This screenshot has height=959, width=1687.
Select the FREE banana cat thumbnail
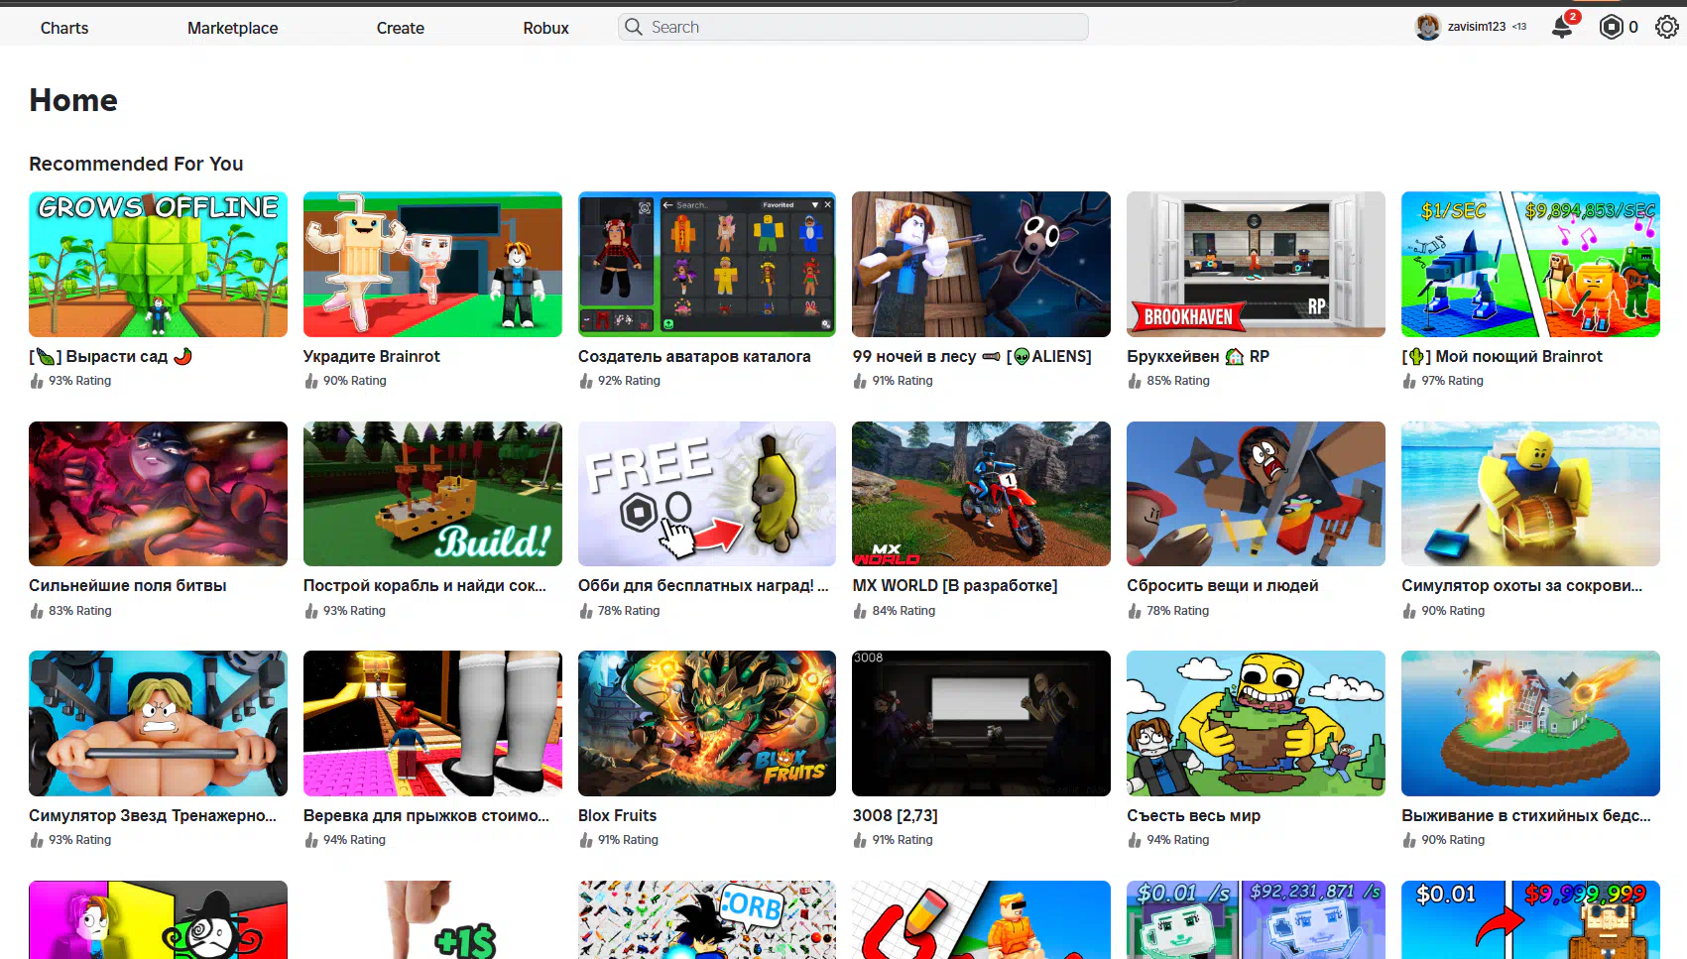click(x=707, y=494)
